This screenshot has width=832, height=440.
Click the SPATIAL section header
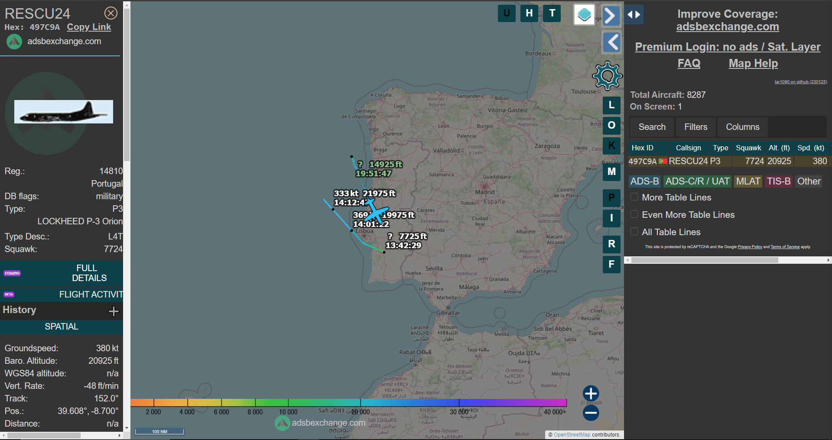(x=62, y=327)
